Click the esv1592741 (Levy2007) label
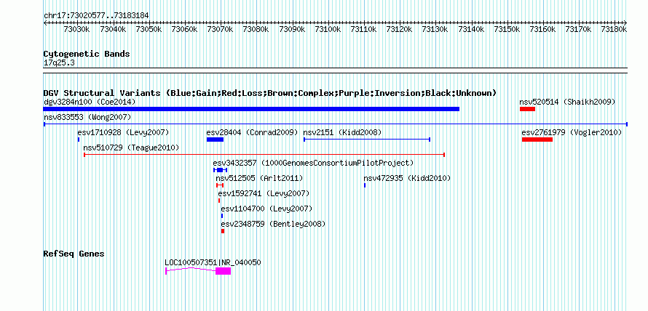This screenshot has height=311, width=648. [264, 193]
